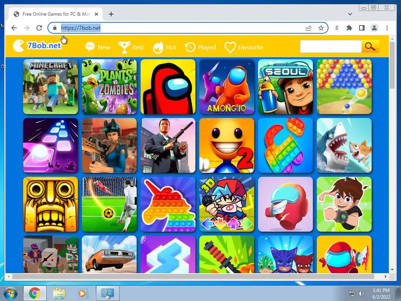Select the Free Online Games tab
This screenshot has width=401, height=301.
pyautogui.click(x=56, y=14)
